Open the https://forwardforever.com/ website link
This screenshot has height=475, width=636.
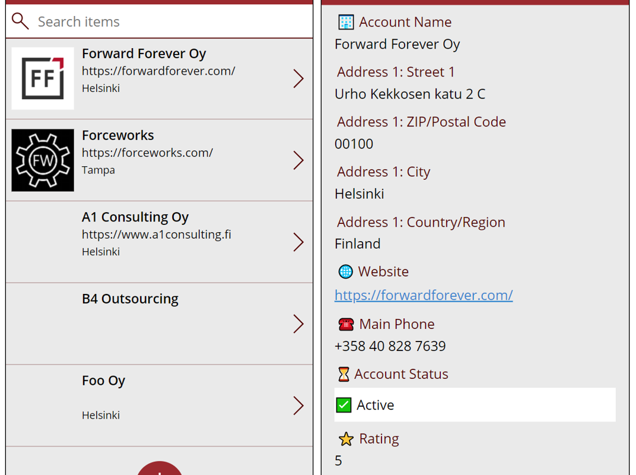coord(424,295)
